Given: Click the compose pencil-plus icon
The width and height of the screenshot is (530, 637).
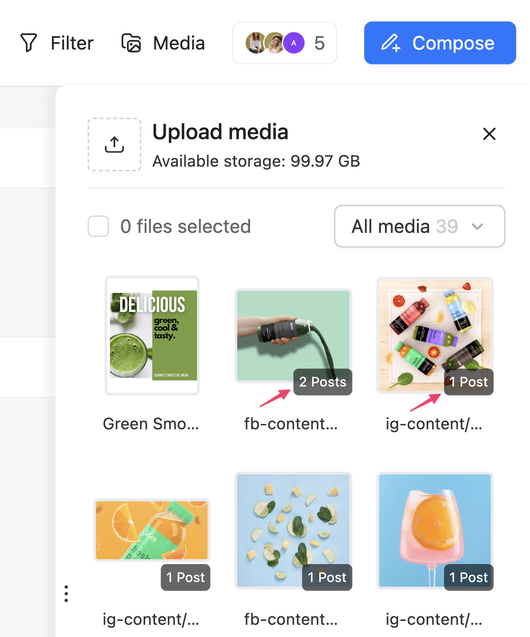Looking at the screenshot, I should coord(391,43).
